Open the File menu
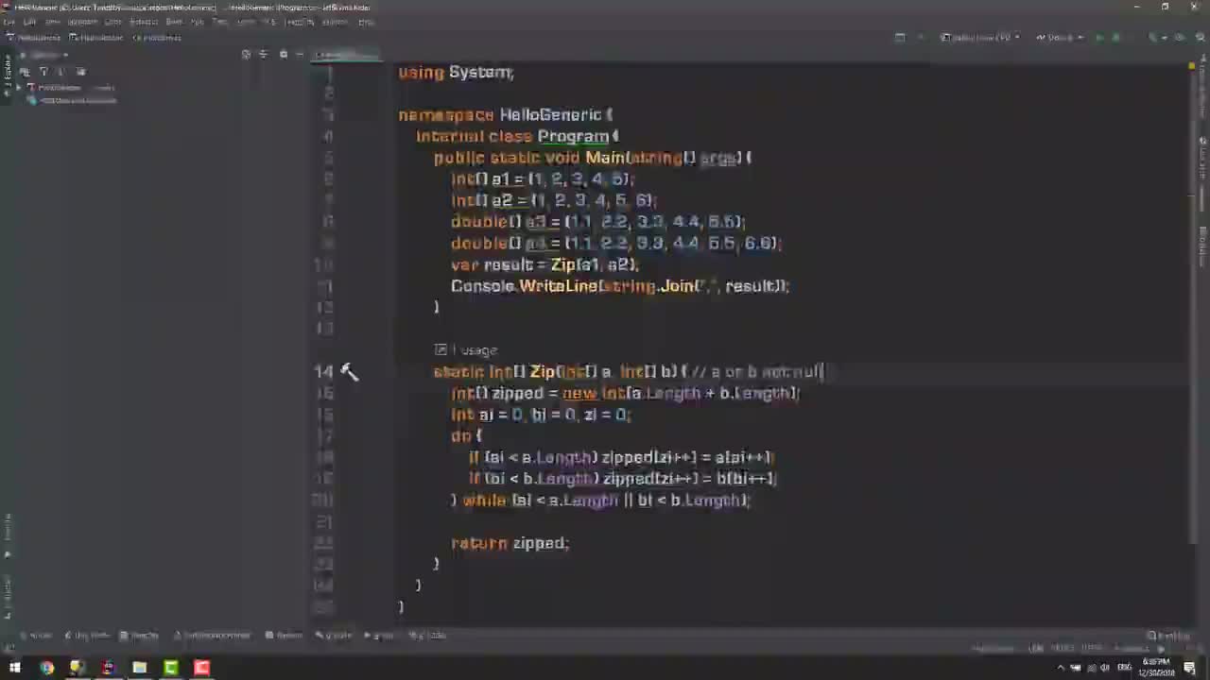Viewport: 1210px width, 680px height. click(9, 22)
